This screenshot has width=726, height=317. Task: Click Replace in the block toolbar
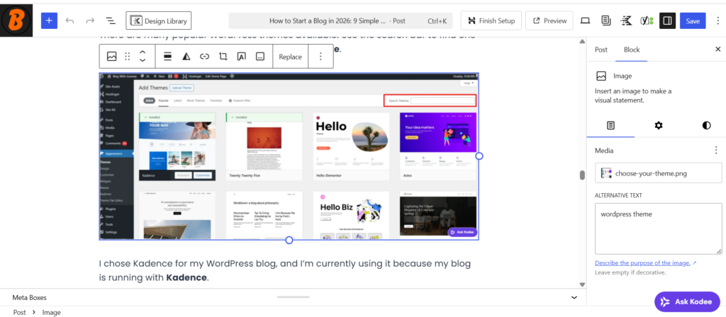tap(290, 57)
